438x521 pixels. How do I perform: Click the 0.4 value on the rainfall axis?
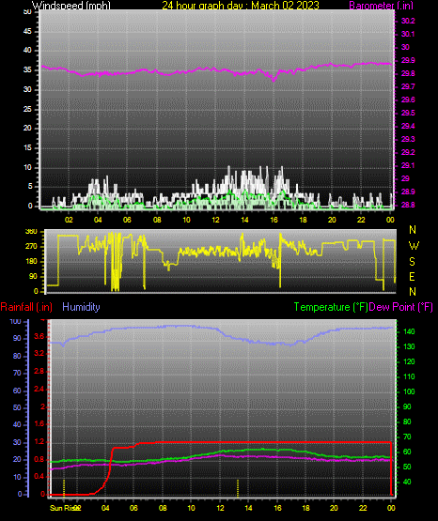click(x=39, y=477)
